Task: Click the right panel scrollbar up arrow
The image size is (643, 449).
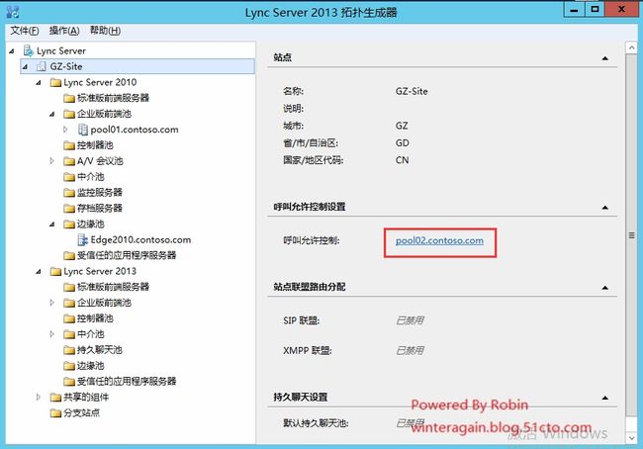Action: [631, 48]
